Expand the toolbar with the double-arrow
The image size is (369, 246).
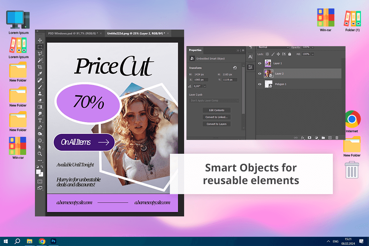tap(37, 31)
